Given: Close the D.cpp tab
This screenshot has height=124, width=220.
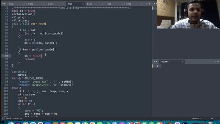Looking at the screenshot, I should 83,4.
